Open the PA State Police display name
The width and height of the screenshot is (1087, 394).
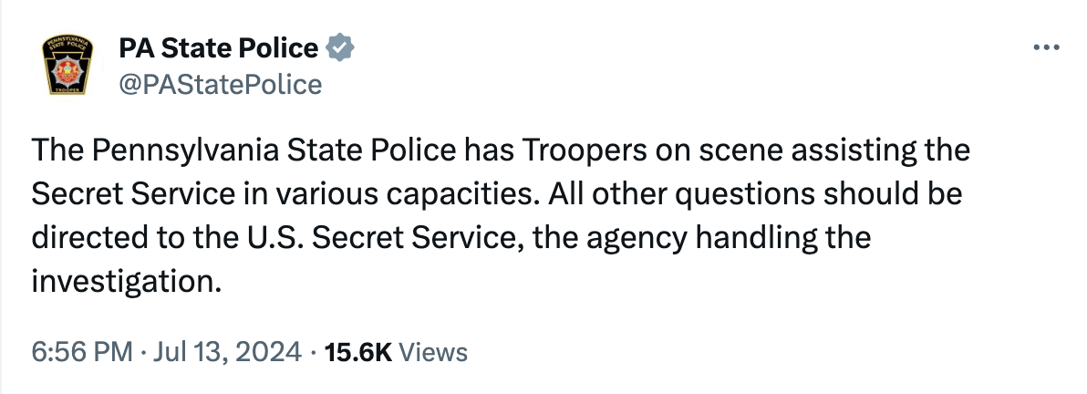point(218,47)
